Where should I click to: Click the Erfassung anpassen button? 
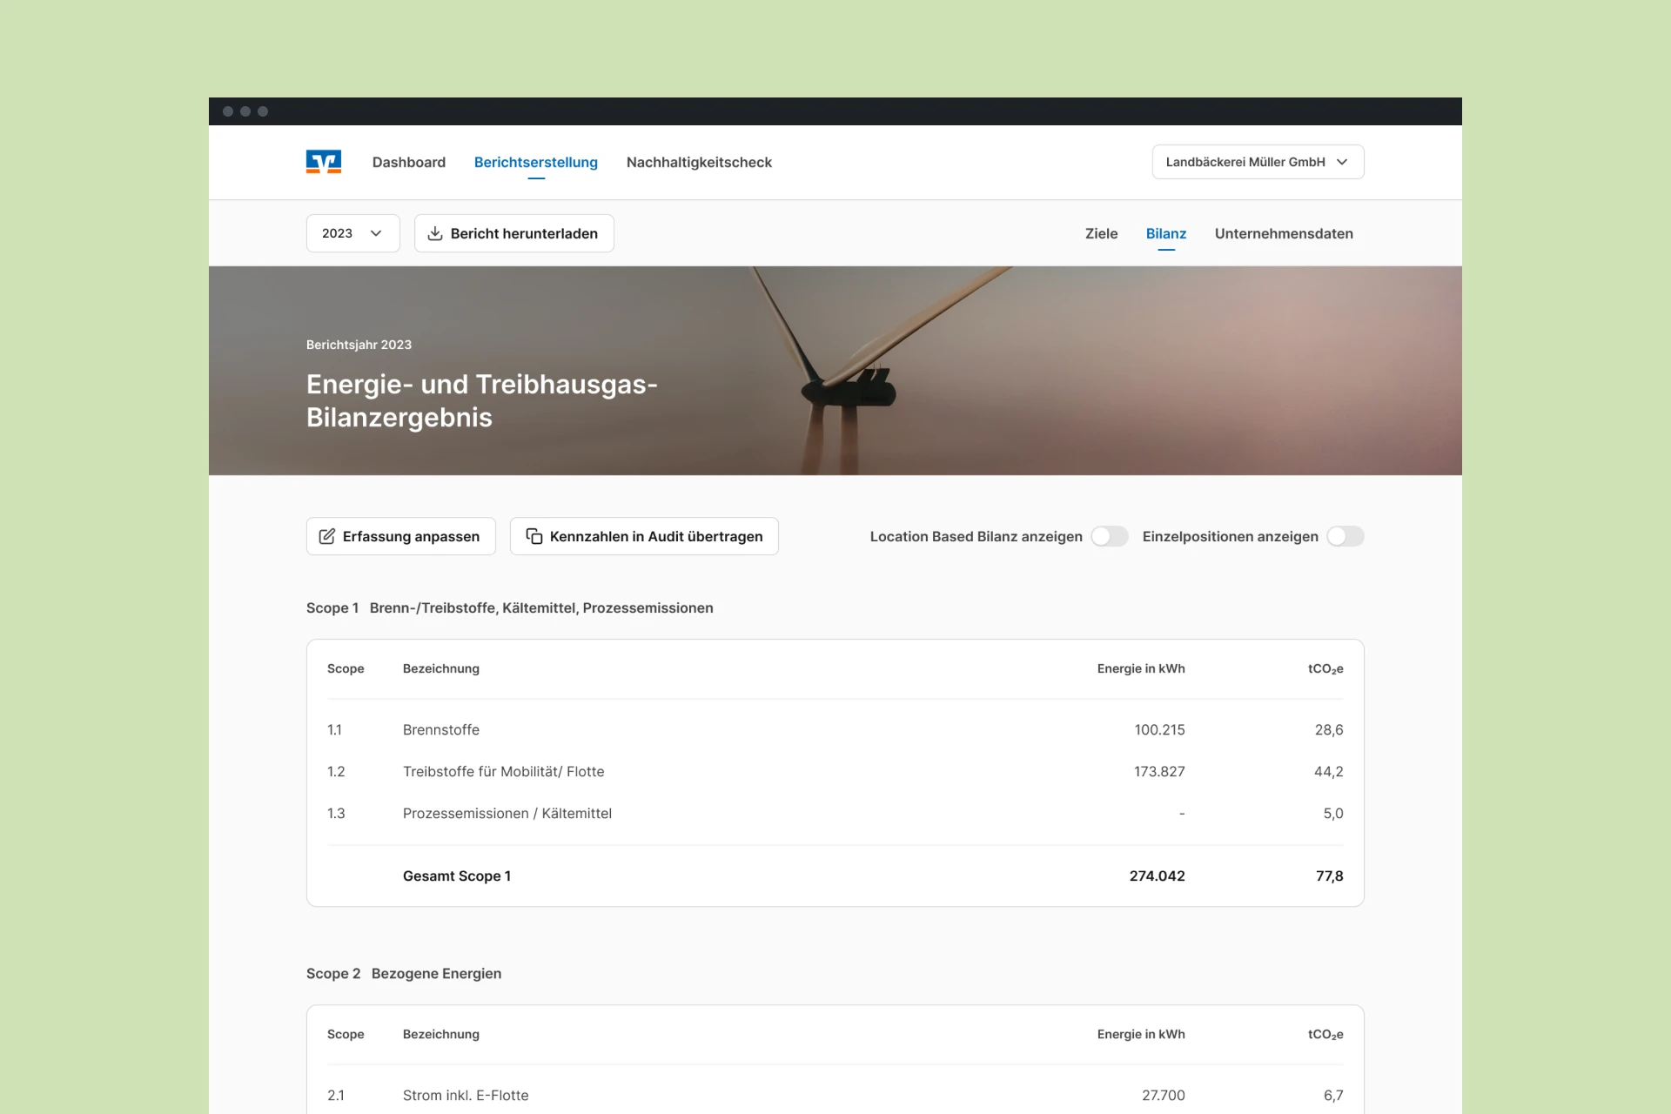pos(401,536)
